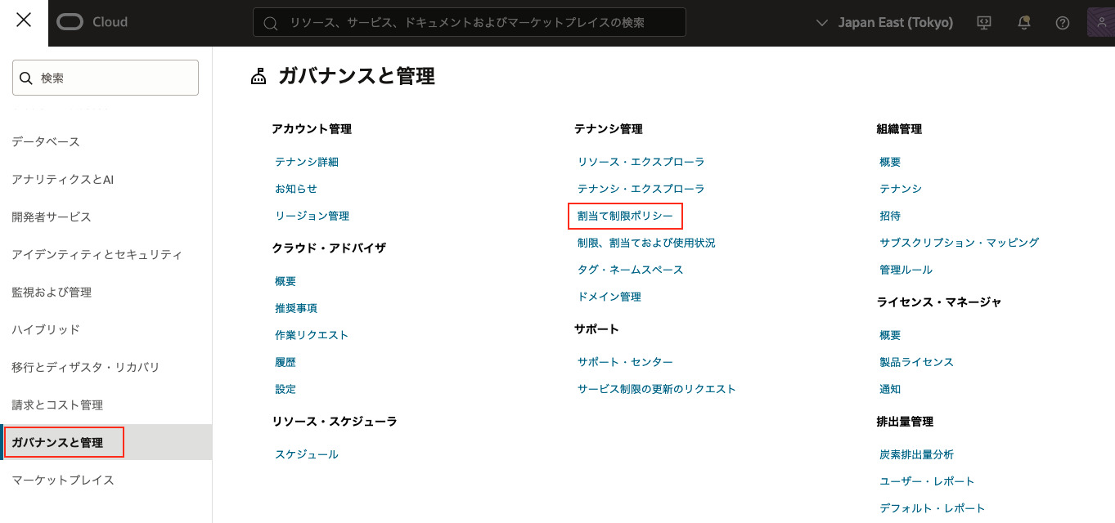The height and width of the screenshot is (523, 1115).
Task: Select データベース in the side menu
Action: point(46,141)
